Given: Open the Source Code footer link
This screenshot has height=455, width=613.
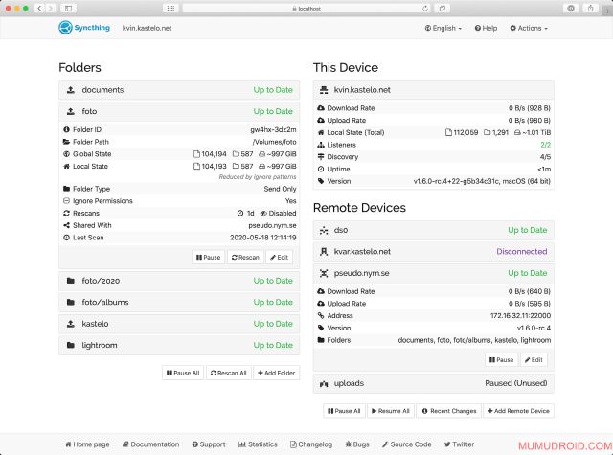Looking at the screenshot, I should coord(406,444).
